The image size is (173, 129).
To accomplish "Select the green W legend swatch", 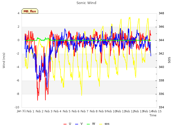I will coord(88,124).
